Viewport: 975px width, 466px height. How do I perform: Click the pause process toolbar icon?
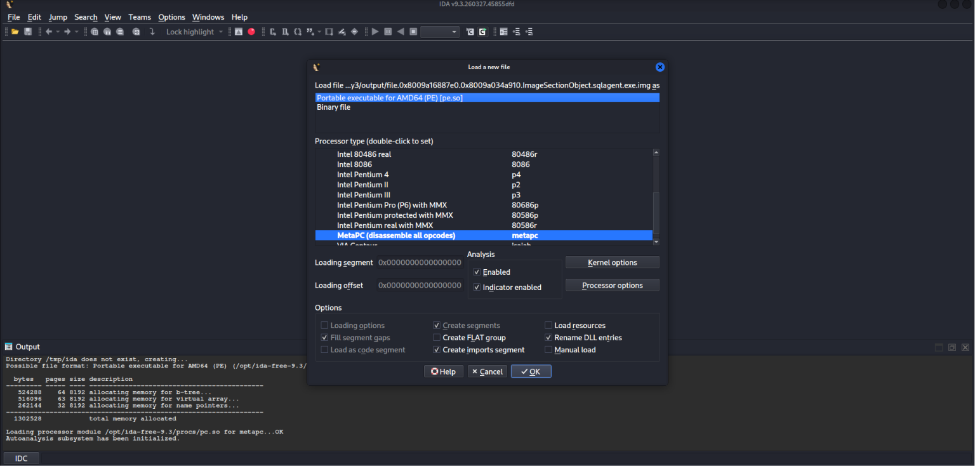click(388, 32)
